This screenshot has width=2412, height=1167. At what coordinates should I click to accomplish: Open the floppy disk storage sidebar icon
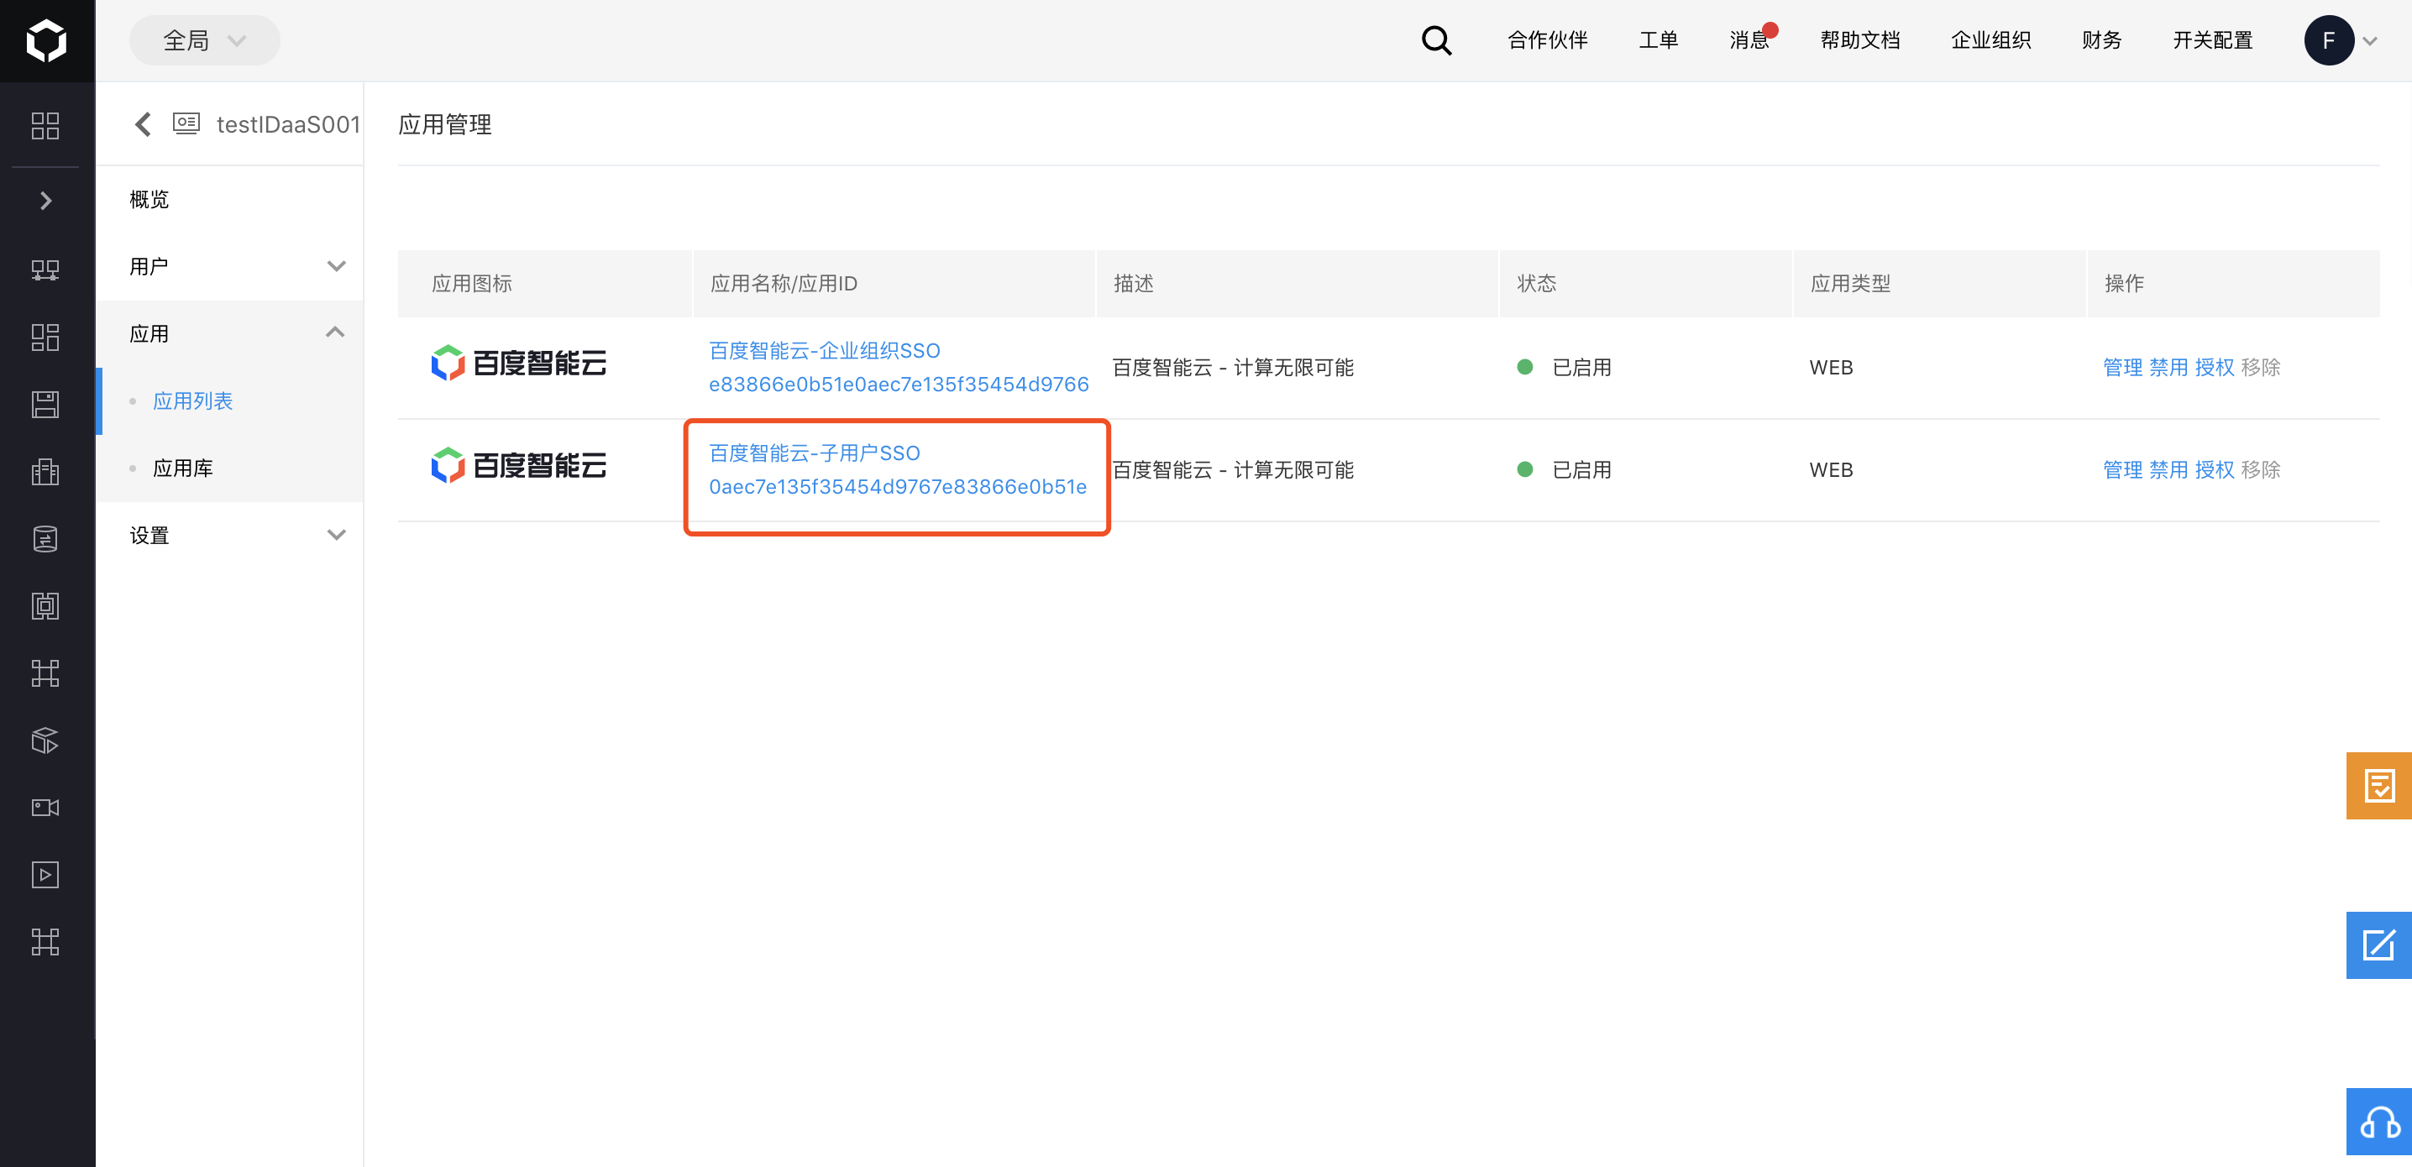pos(45,405)
